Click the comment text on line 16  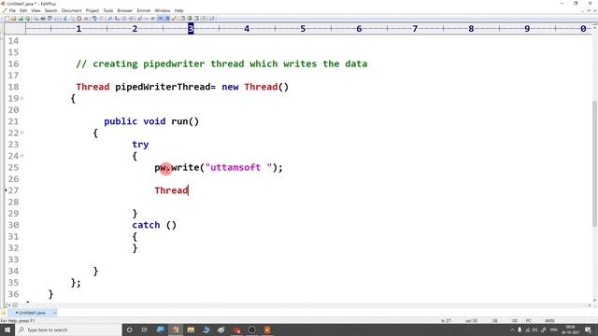[x=221, y=63]
